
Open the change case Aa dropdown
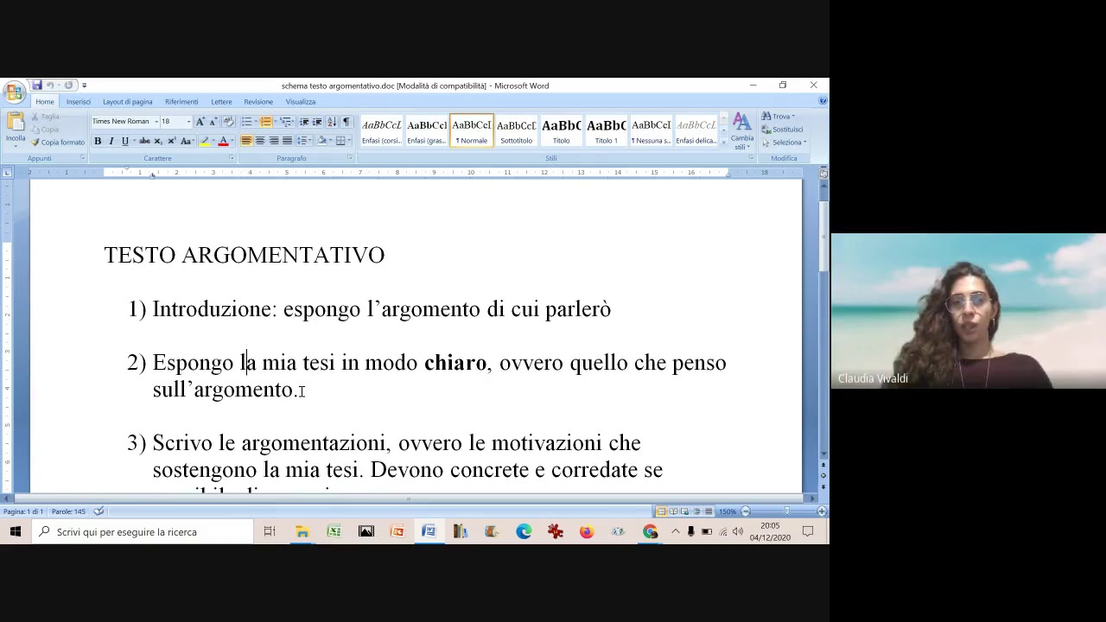pyautogui.click(x=188, y=141)
